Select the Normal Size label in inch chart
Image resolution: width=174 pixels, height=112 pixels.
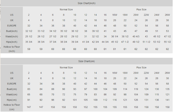coord(66,9)
